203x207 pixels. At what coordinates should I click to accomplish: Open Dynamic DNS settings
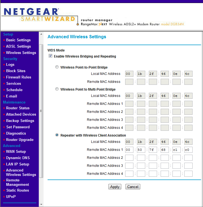(x=18, y=158)
